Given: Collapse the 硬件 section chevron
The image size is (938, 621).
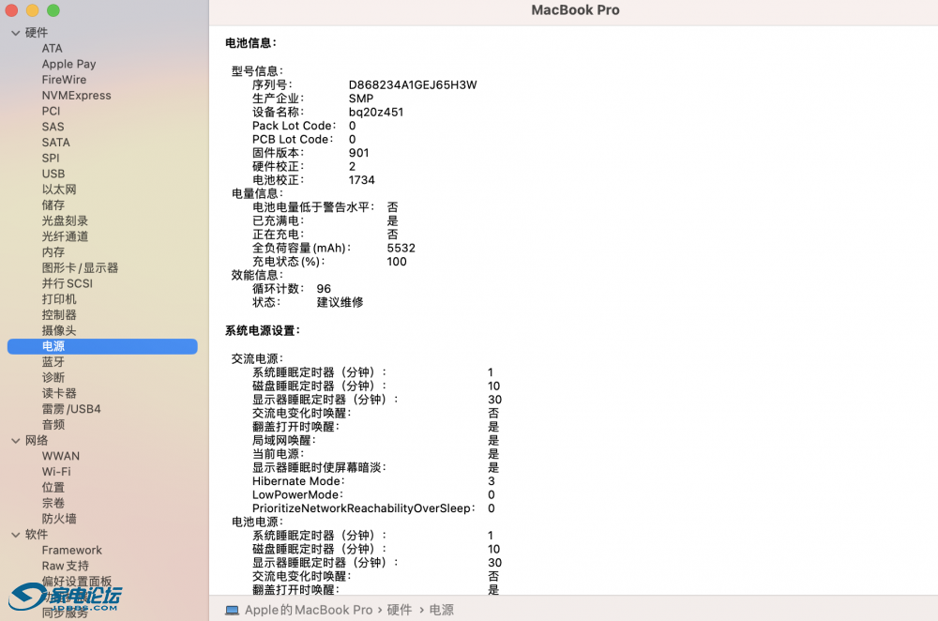Looking at the screenshot, I should tap(16, 33).
